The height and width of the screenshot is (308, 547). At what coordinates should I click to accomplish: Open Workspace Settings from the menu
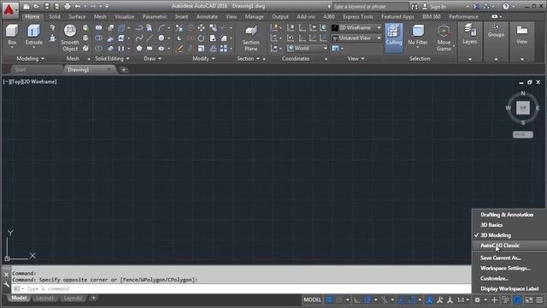505,268
